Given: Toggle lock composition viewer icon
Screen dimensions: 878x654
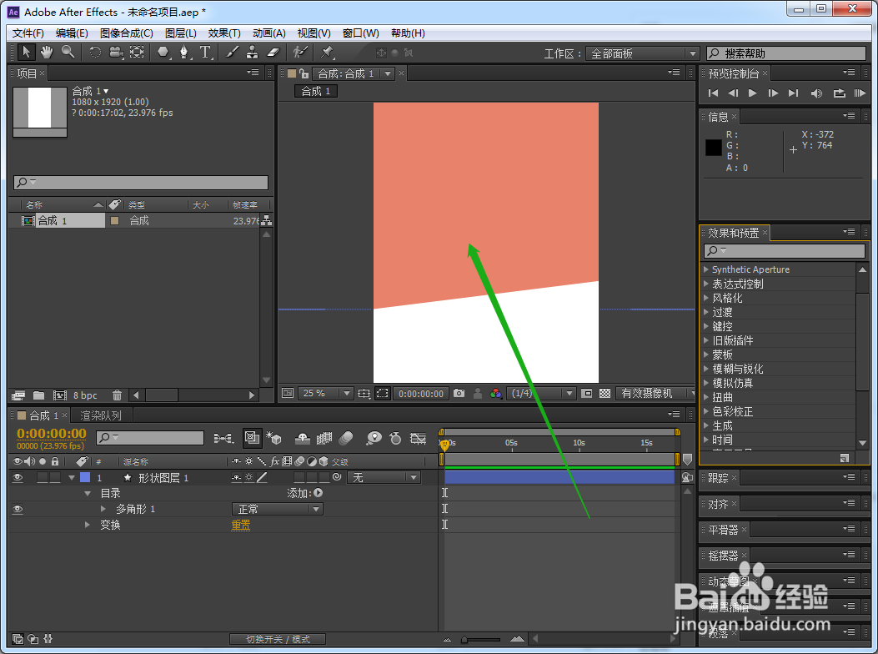Looking at the screenshot, I should [x=304, y=73].
